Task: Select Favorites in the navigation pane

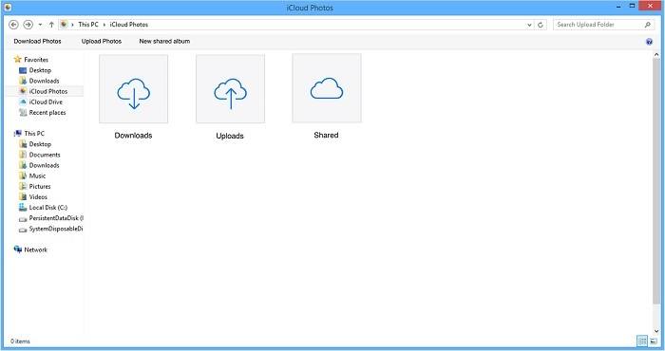Action: coord(36,60)
